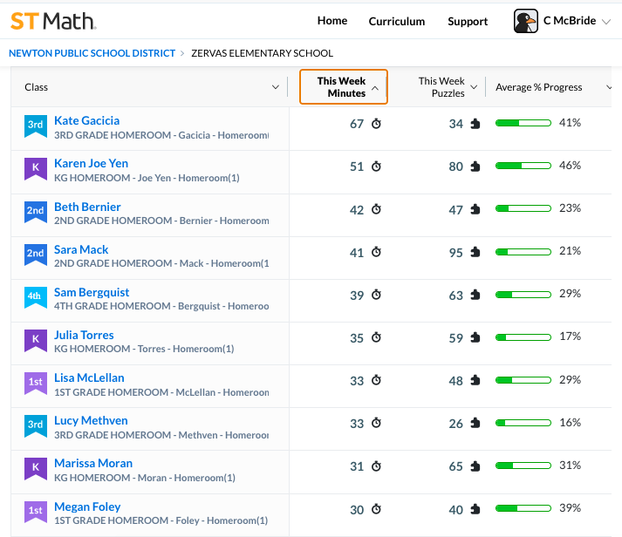Click the Zervas Elementary School breadcrumb text
Image resolution: width=622 pixels, height=537 pixels.
coord(263,53)
